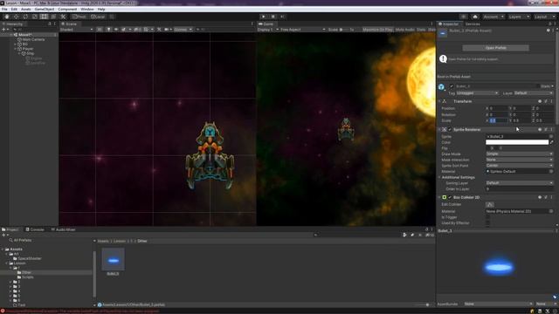Toggle Pivot/Center handle position

[x=79, y=17]
